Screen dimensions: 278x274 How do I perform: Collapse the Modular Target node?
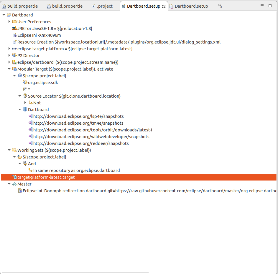[x=9, y=69]
